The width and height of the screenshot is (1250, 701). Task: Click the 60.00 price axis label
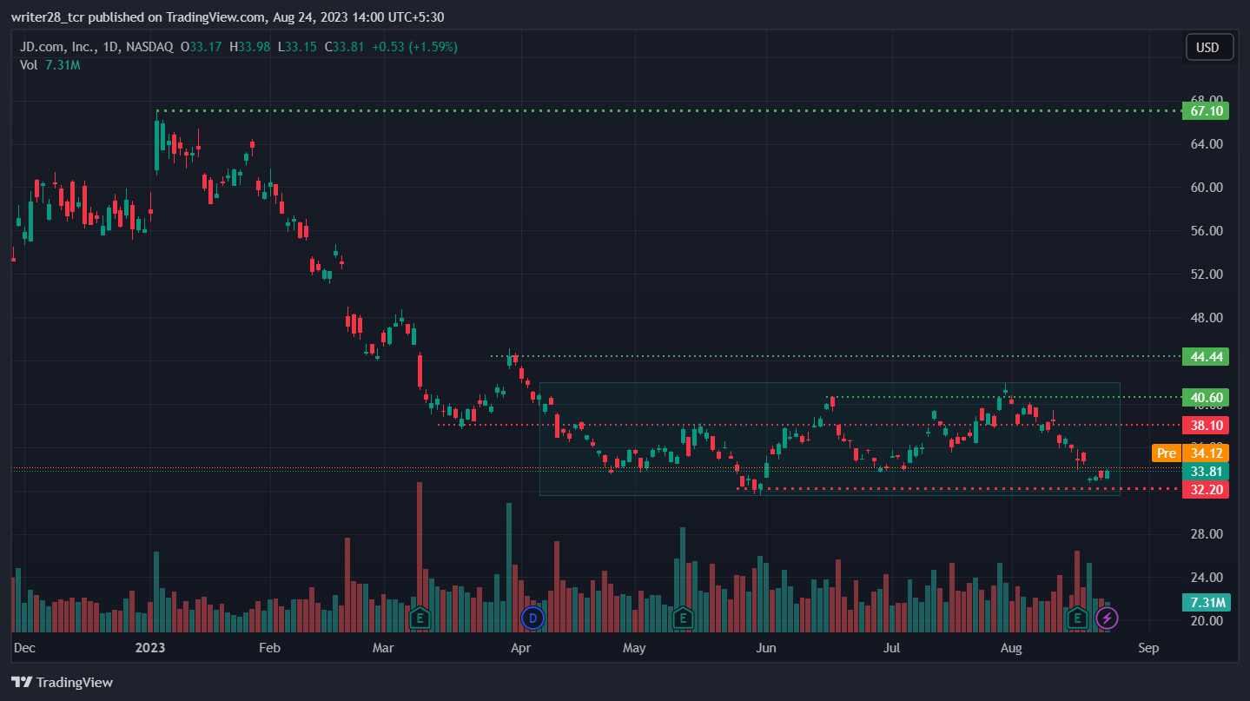click(x=1208, y=187)
